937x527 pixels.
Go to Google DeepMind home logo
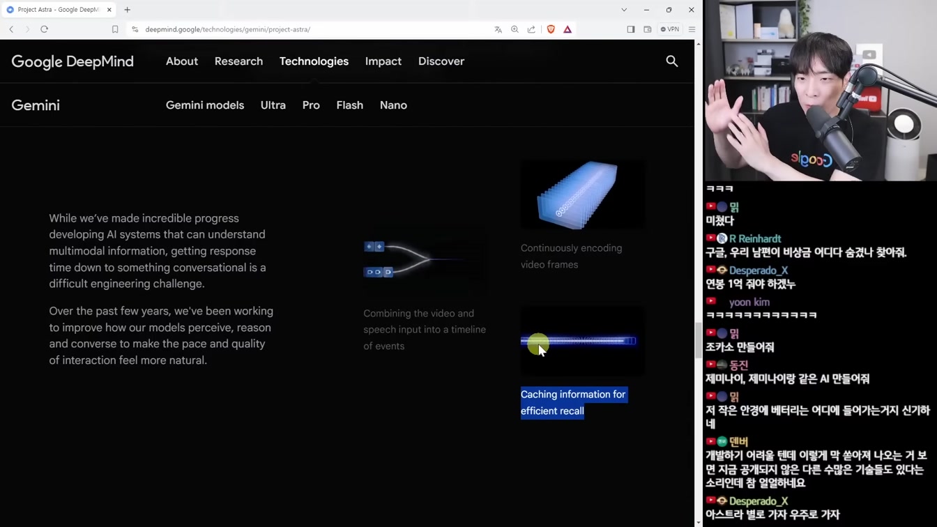tap(73, 61)
